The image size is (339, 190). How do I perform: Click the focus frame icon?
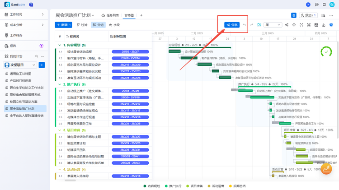pos(301,25)
